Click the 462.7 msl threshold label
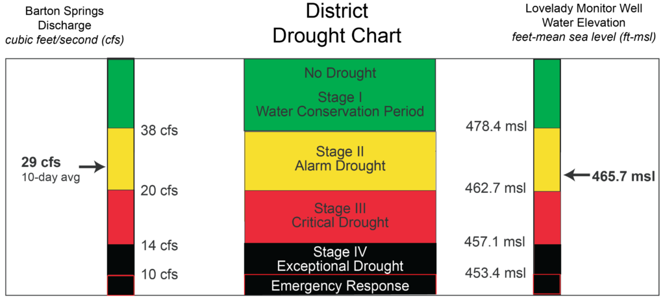665x302 pixels. (x=495, y=186)
